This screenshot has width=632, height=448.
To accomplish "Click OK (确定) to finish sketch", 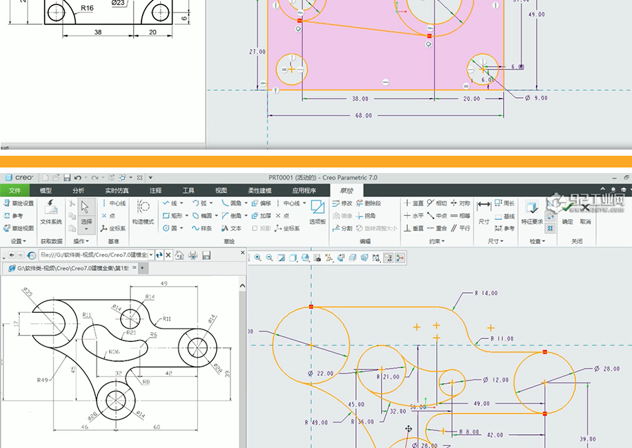I will click(568, 212).
